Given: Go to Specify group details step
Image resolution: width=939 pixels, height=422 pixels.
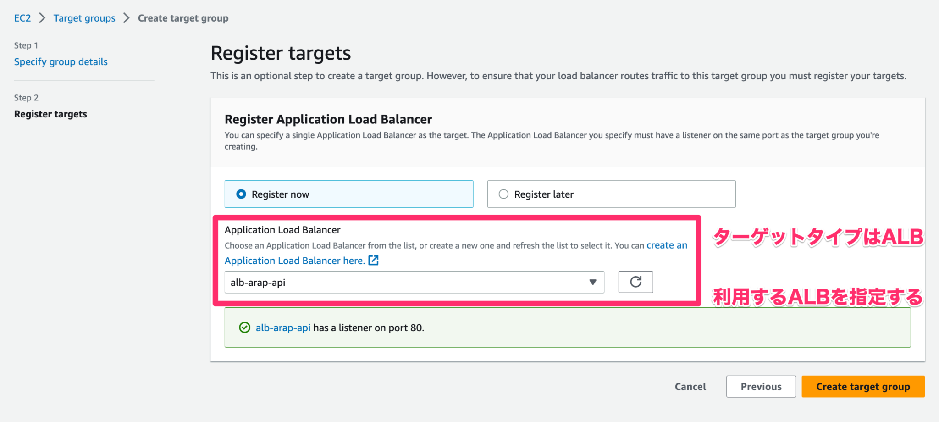Looking at the screenshot, I should (x=61, y=61).
